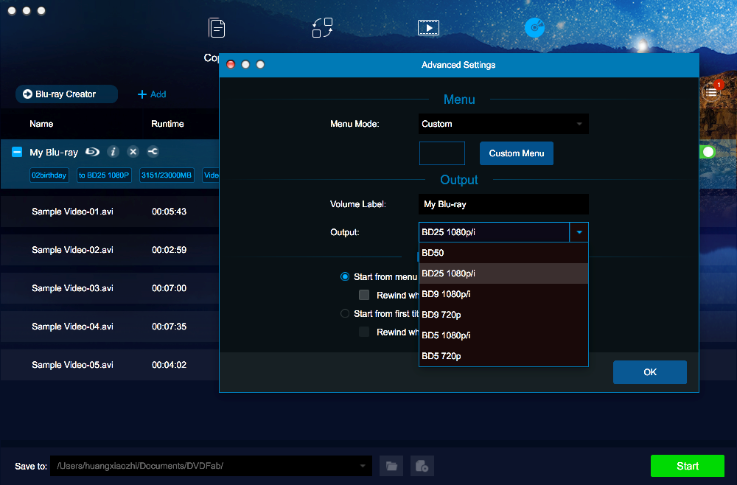Show info for My Blu-ray
The height and width of the screenshot is (485, 737).
113,152
